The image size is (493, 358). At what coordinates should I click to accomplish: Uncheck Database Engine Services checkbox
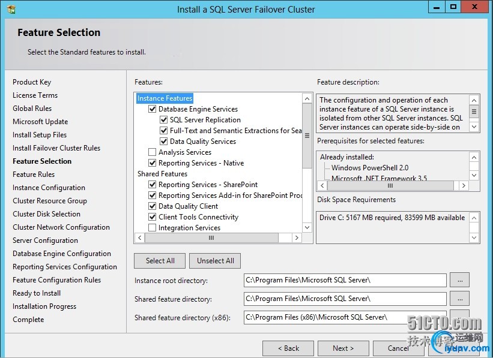coord(152,109)
